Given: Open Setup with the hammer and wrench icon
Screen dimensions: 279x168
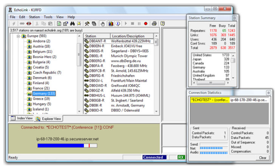Looking at the screenshot, I should (87, 24).
